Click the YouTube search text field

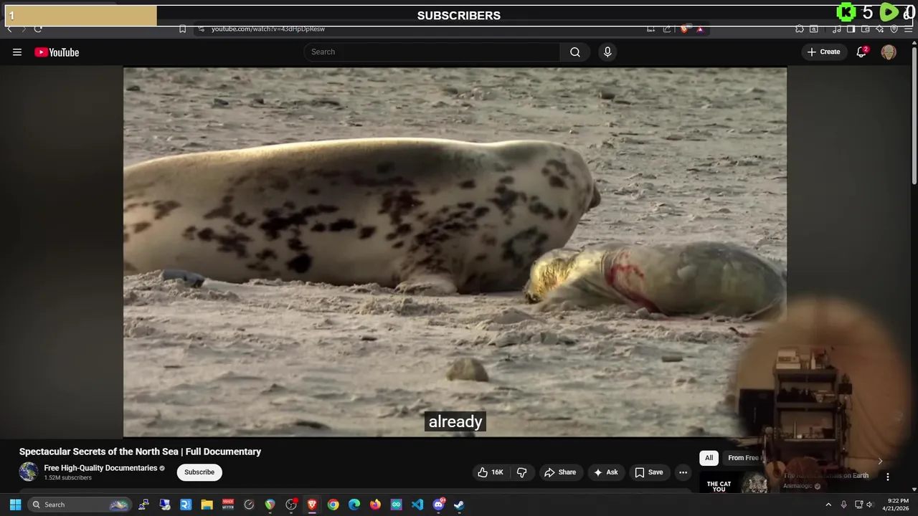click(432, 52)
